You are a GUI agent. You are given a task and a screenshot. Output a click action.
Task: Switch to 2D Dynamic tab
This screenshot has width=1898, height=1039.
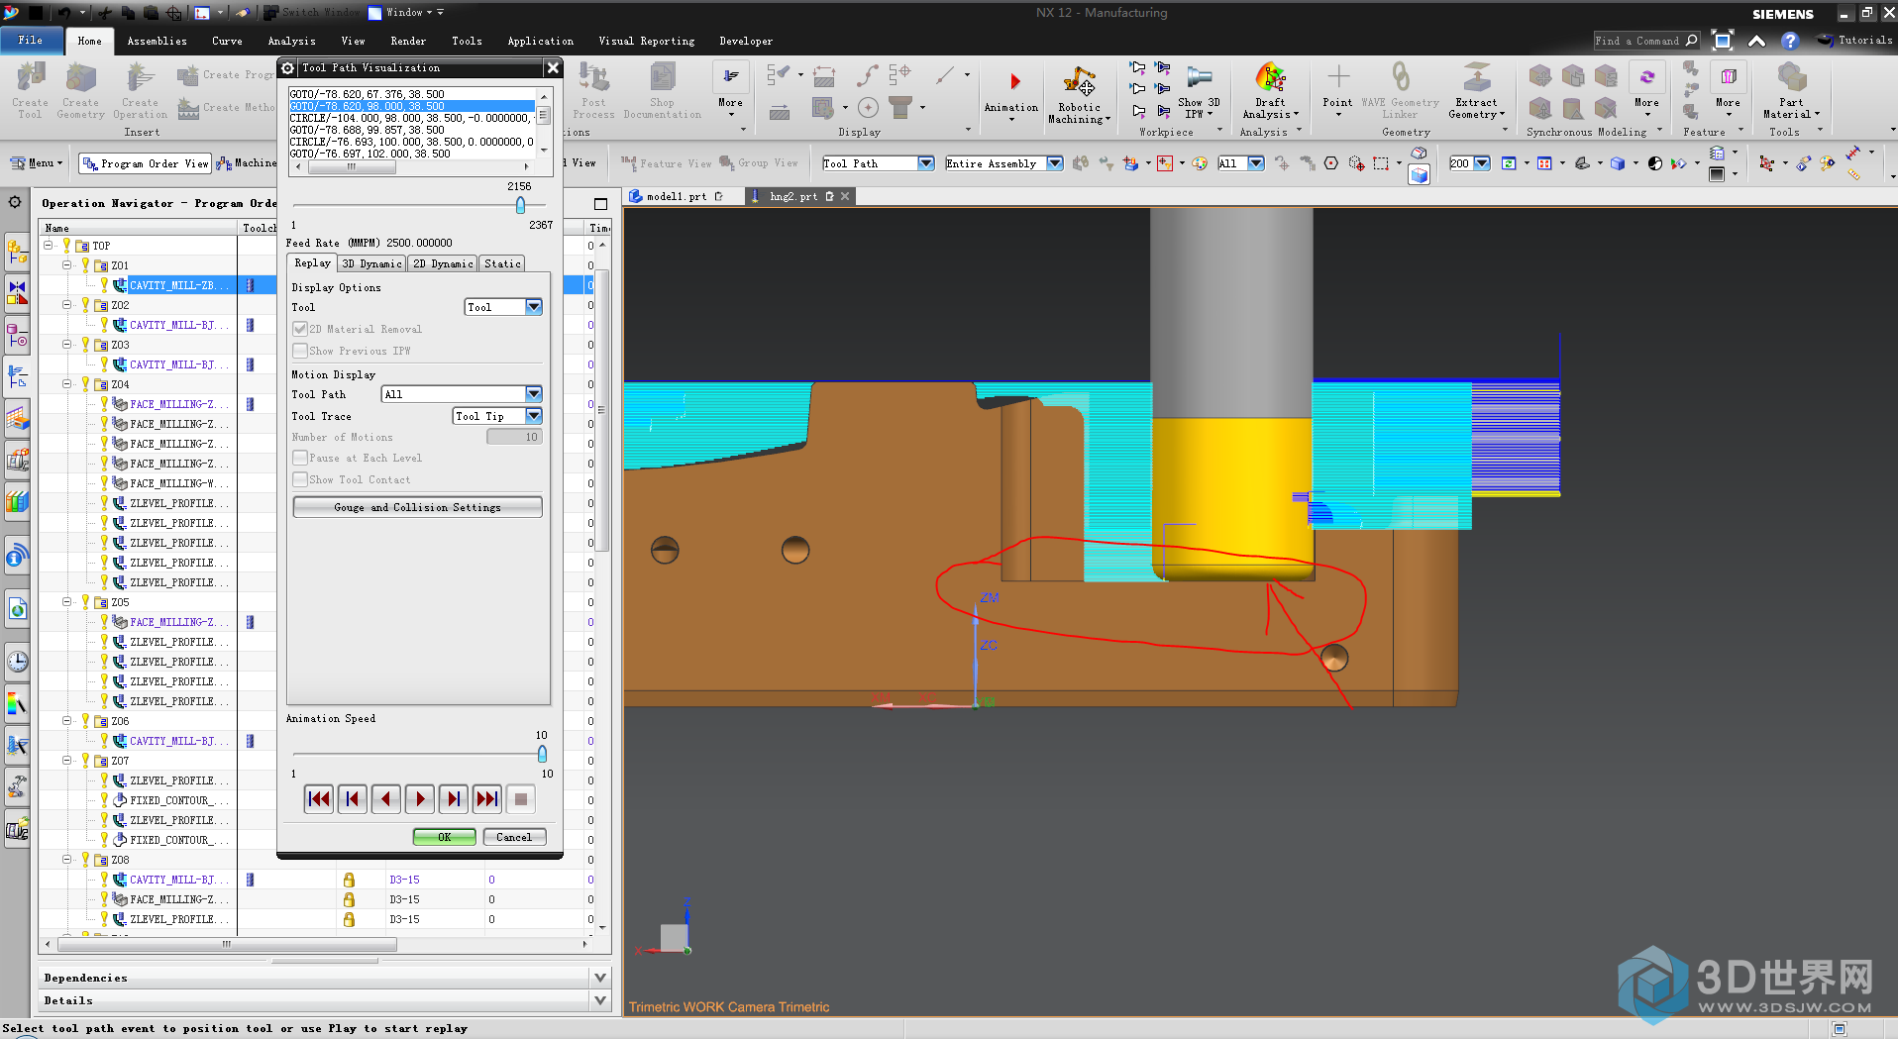pyautogui.click(x=442, y=263)
